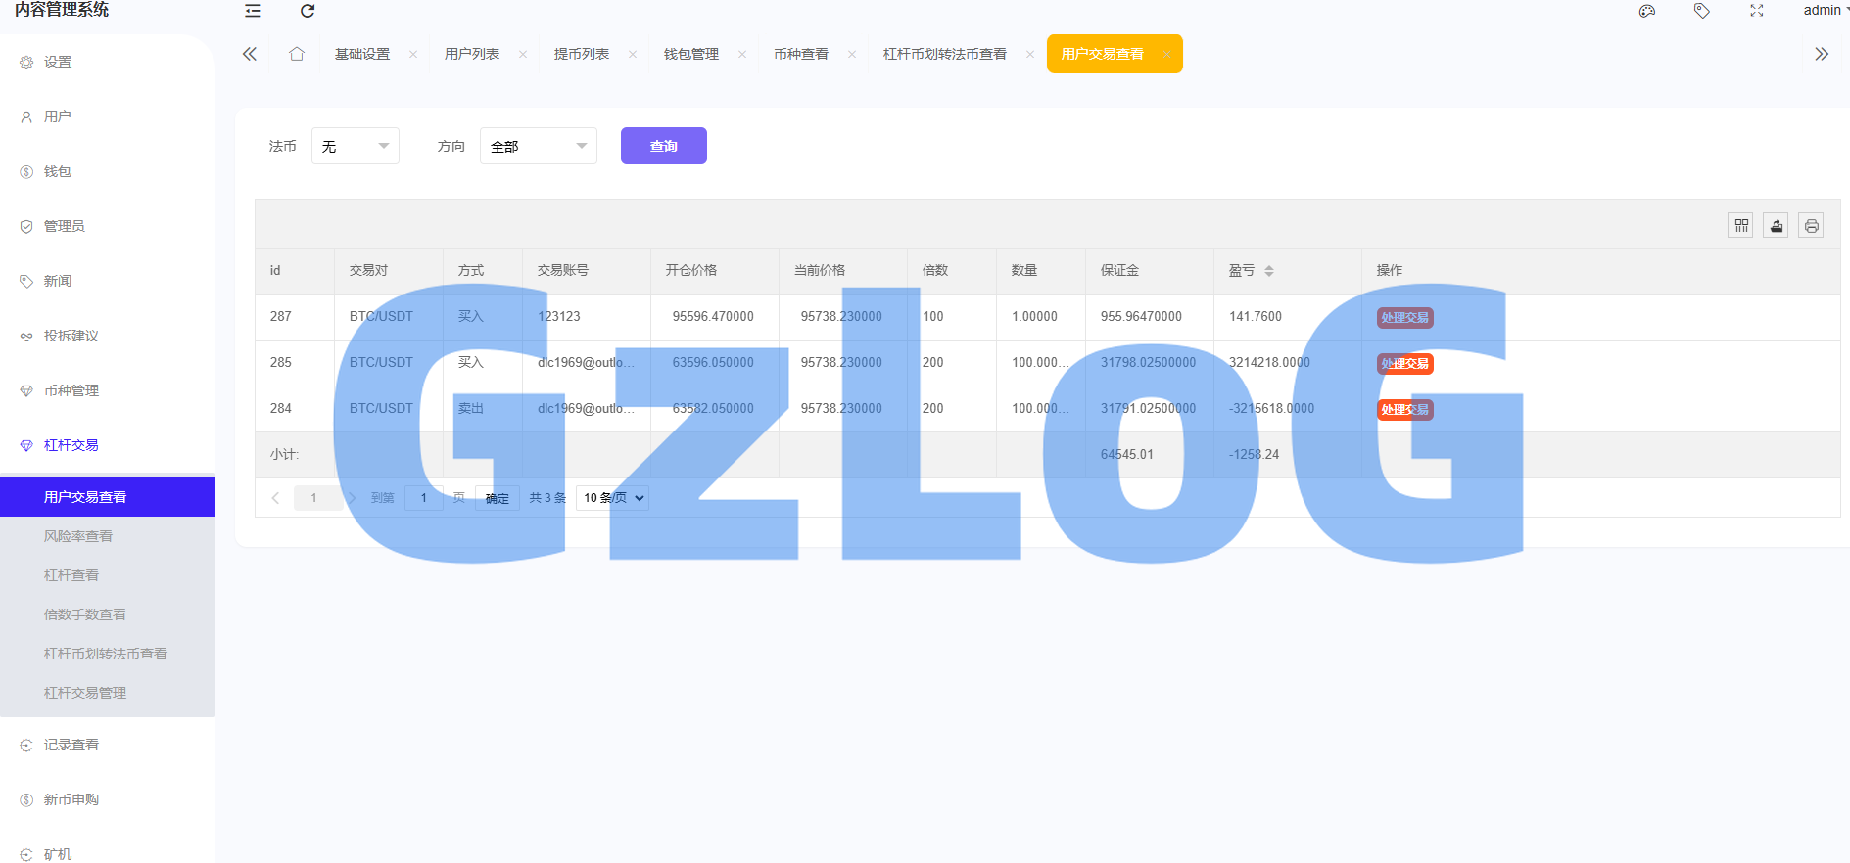Click the print table icon
The image size is (1850, 863).
pos(1811,226)
